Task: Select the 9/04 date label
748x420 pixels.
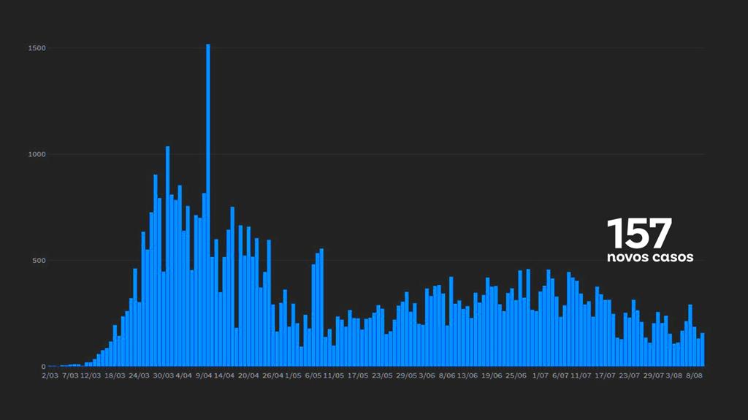Action: click(204, 375)
